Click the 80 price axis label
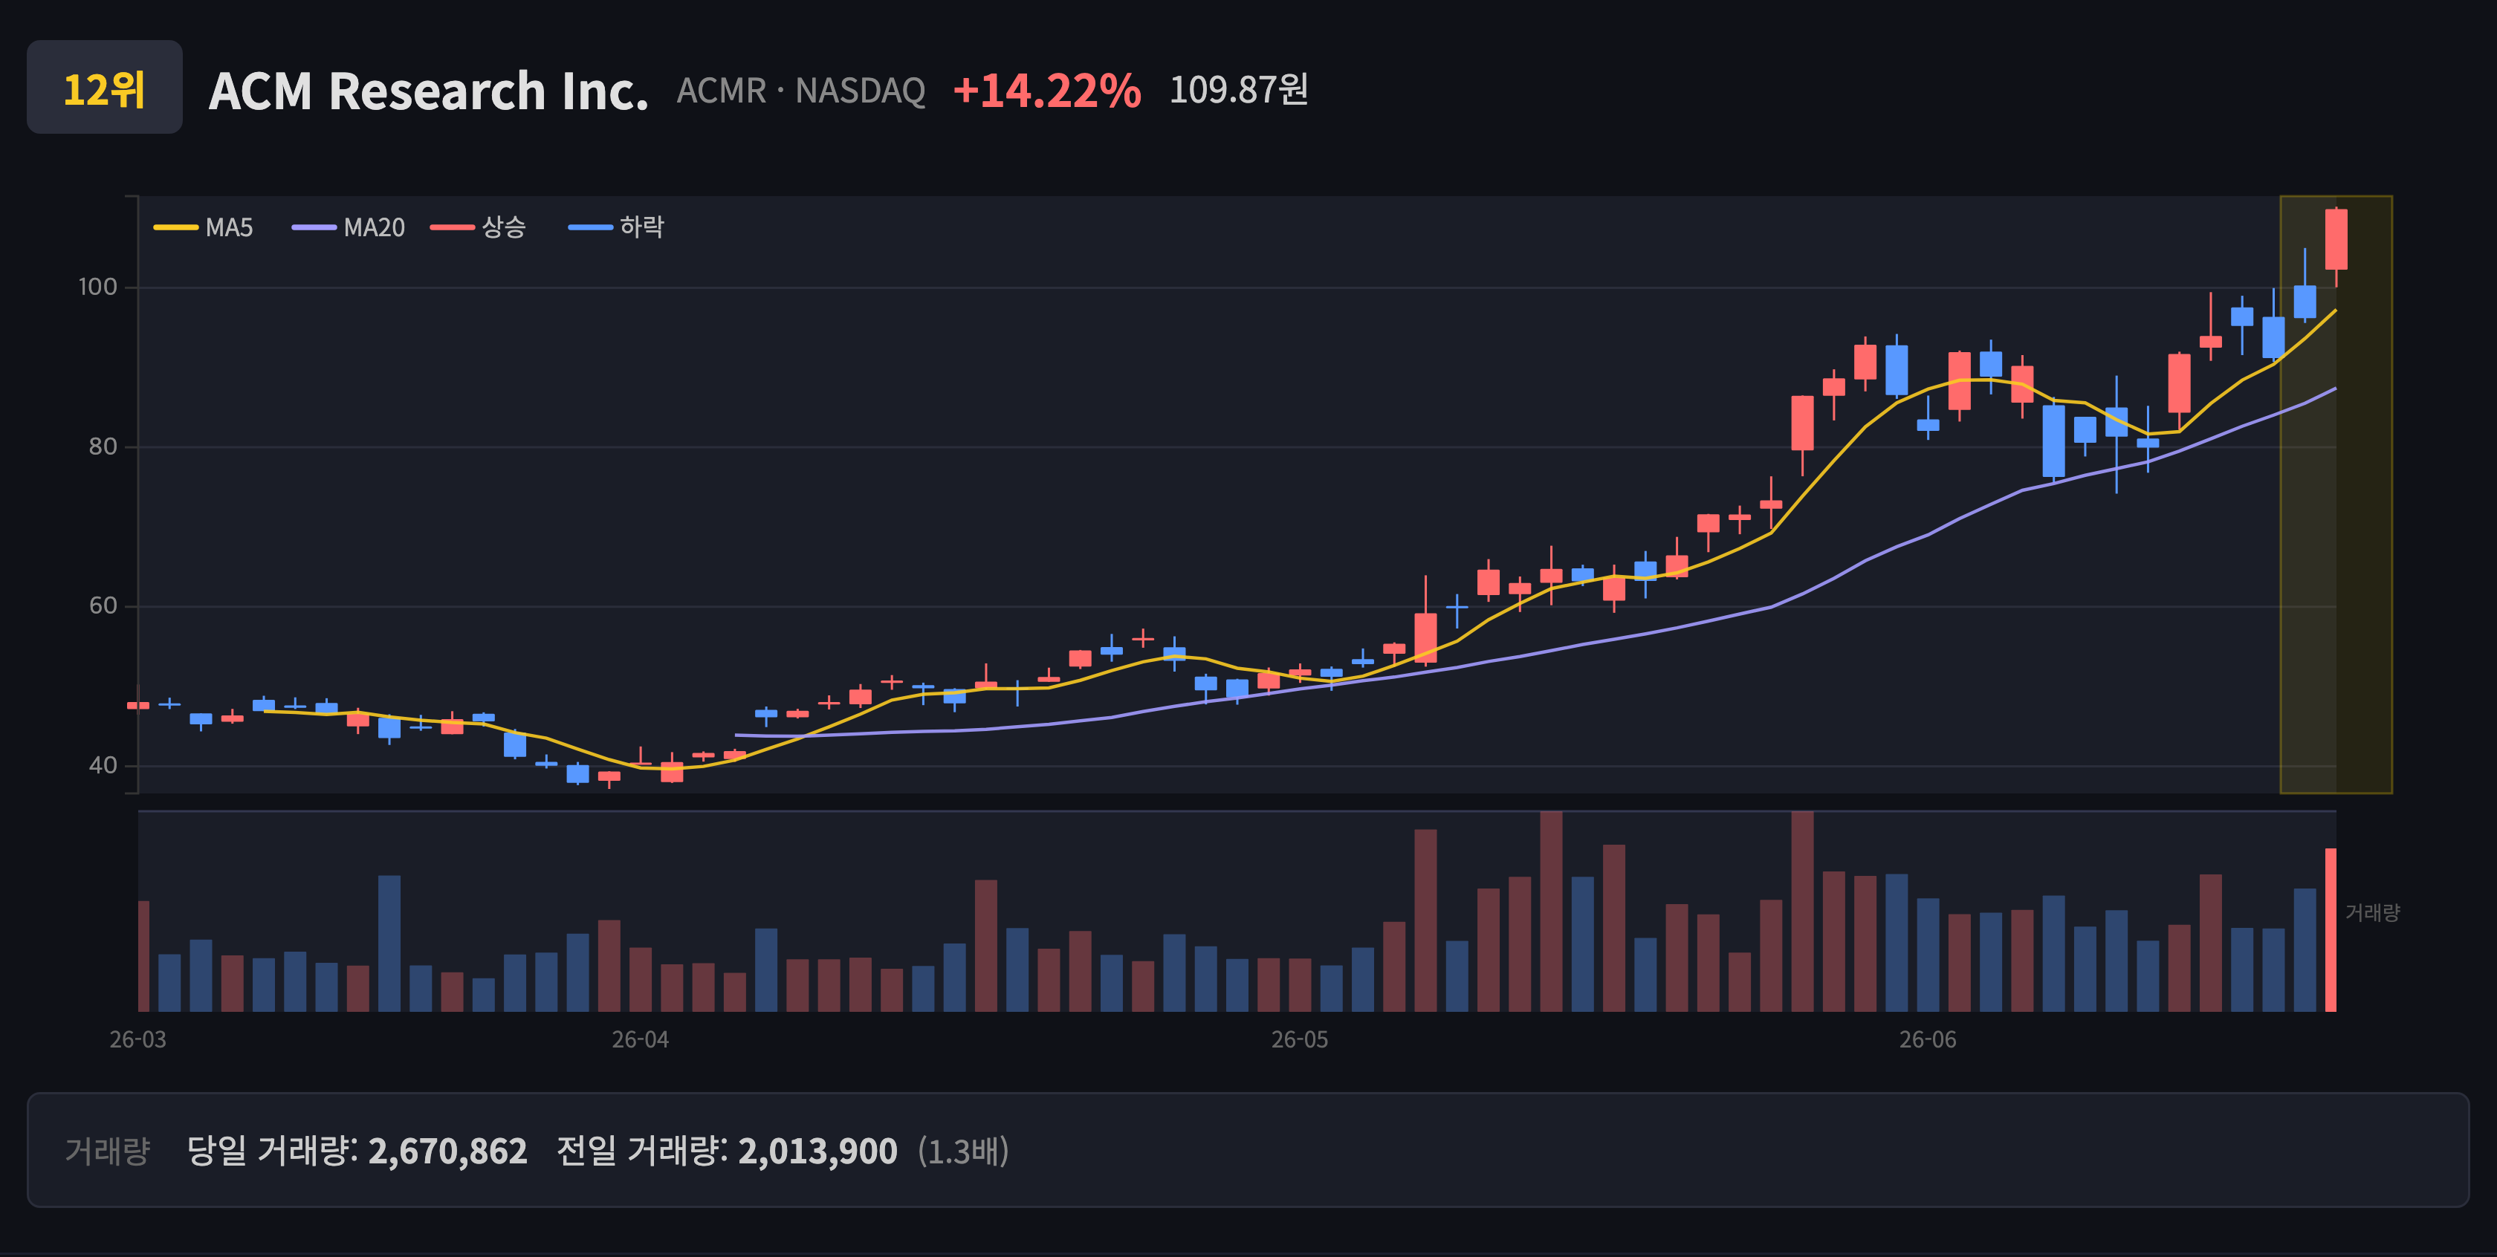Viewport: 2497px width, 1257px height. (x=103, y=446)
